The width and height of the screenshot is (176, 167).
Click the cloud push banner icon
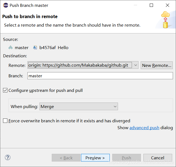[x=165, y=20]
